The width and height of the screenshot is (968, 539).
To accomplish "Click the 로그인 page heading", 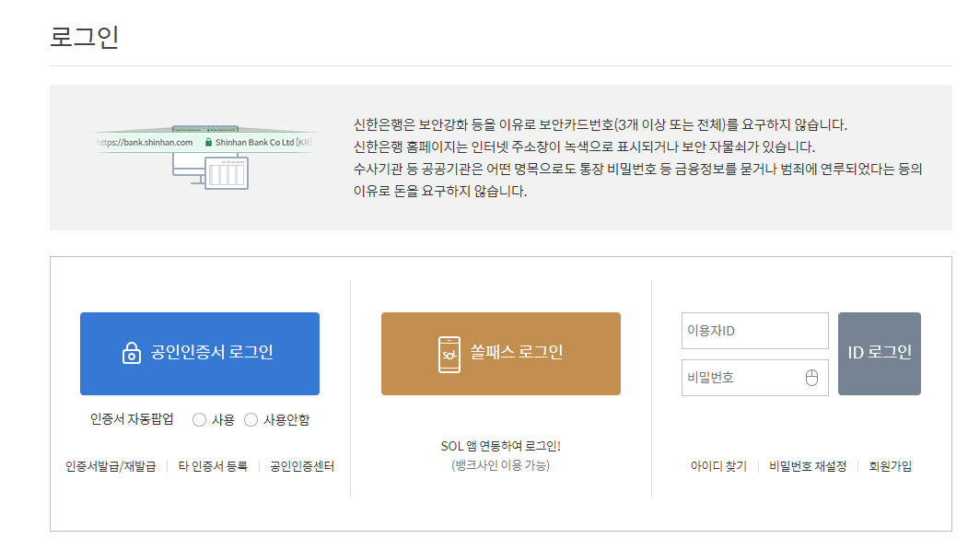I will 85,37.
